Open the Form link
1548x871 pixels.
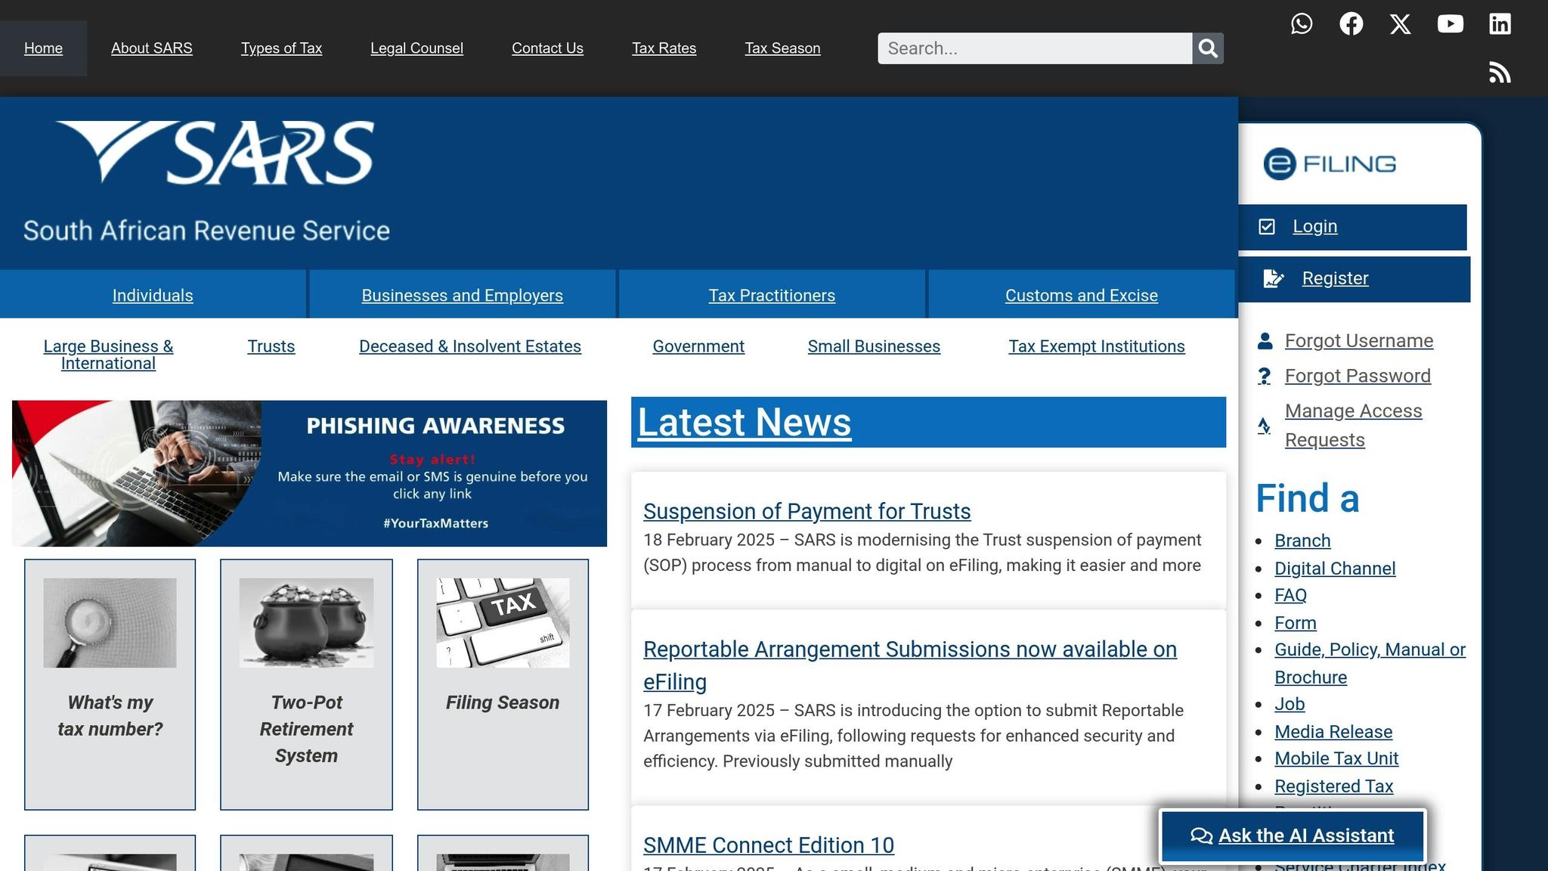pos(1296,623)
